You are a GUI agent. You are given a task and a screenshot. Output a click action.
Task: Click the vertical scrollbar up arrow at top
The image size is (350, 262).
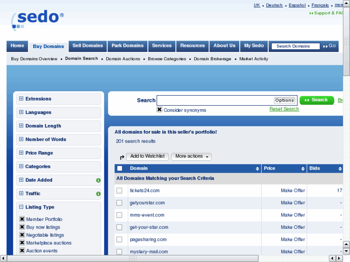tap(347, 3)
